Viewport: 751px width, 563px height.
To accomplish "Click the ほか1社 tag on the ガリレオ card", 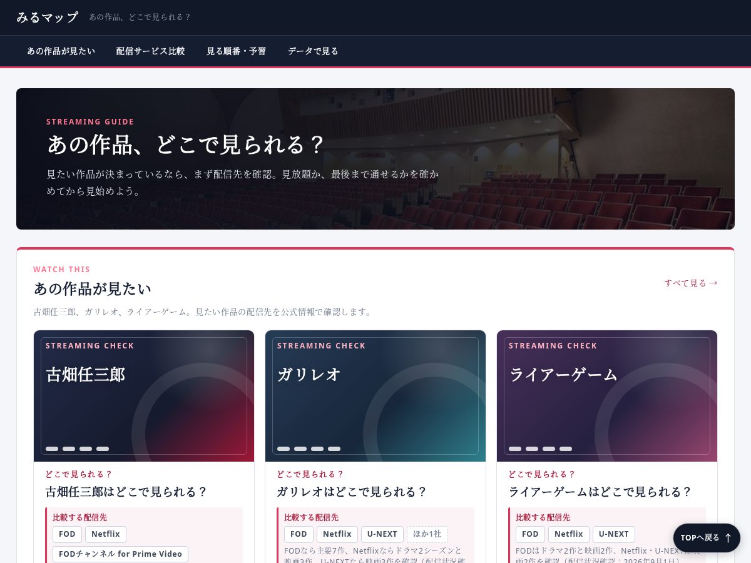I will (x=427, y=534).
